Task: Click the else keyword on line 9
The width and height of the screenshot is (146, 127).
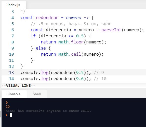Action: pos(41,48)
